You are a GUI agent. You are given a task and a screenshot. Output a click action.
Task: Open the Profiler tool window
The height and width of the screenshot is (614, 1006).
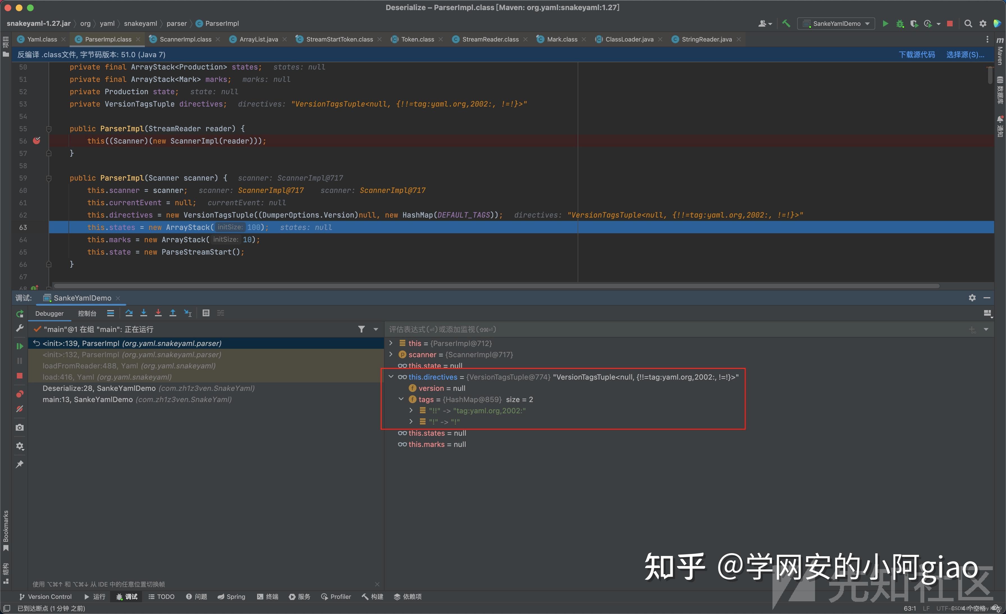pyautogui.click(x=336, y=596)
